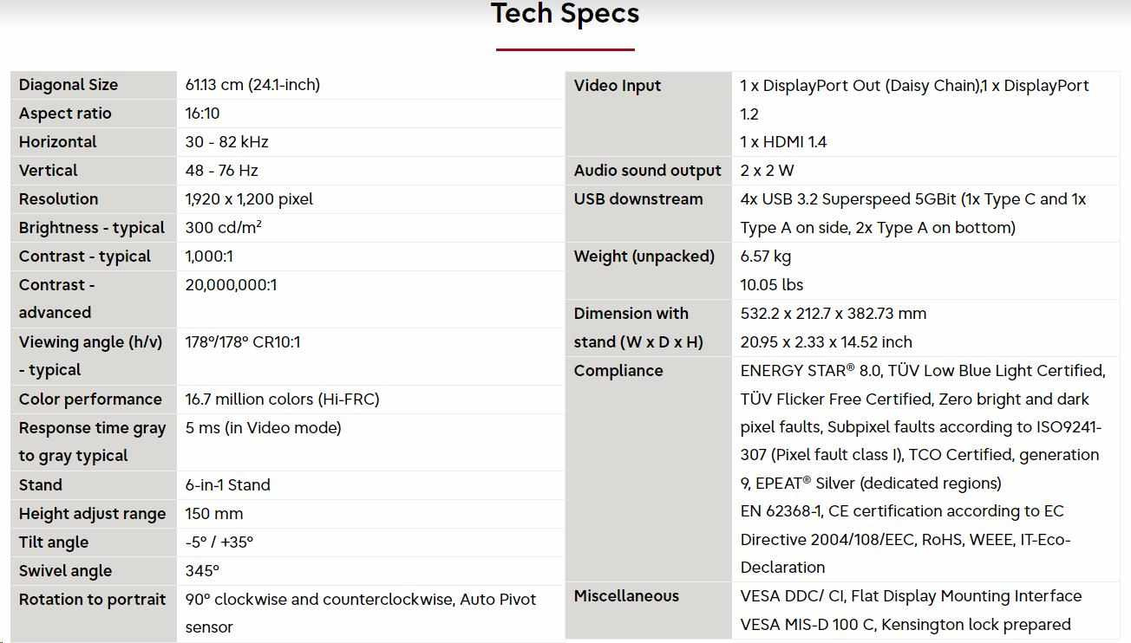1131x643 pixels.
Task: Select the 1 x HDMI 1.4 text
Action: coord(783,142)
